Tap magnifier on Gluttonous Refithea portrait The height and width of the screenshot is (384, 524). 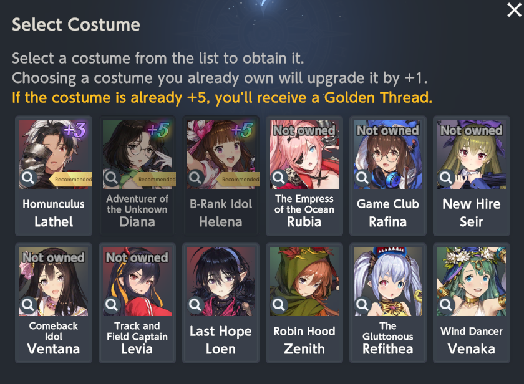click(x=362, y=305)
